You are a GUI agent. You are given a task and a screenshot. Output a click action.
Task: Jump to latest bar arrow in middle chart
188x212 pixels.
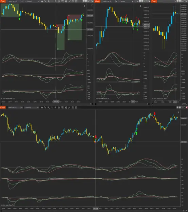[x=140, y=6]
